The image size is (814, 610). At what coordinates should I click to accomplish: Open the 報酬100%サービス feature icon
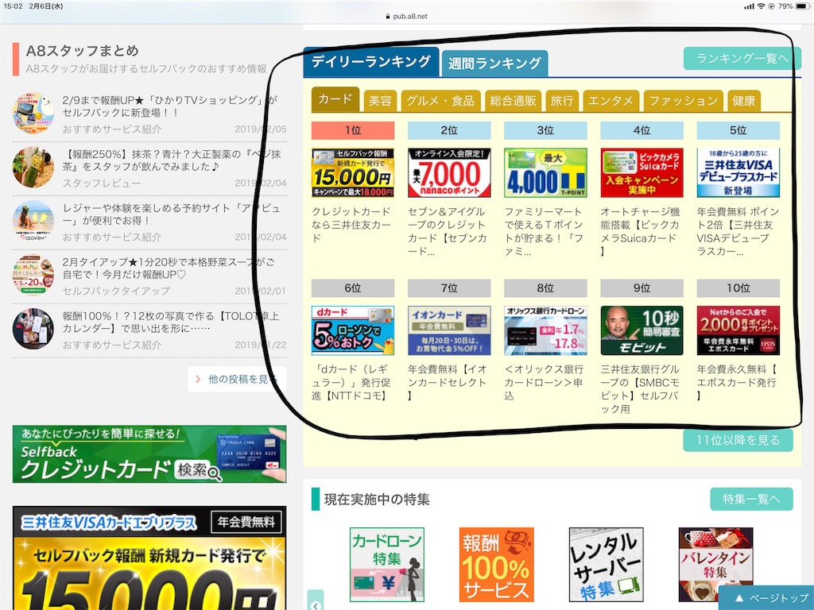coord(496,565)
